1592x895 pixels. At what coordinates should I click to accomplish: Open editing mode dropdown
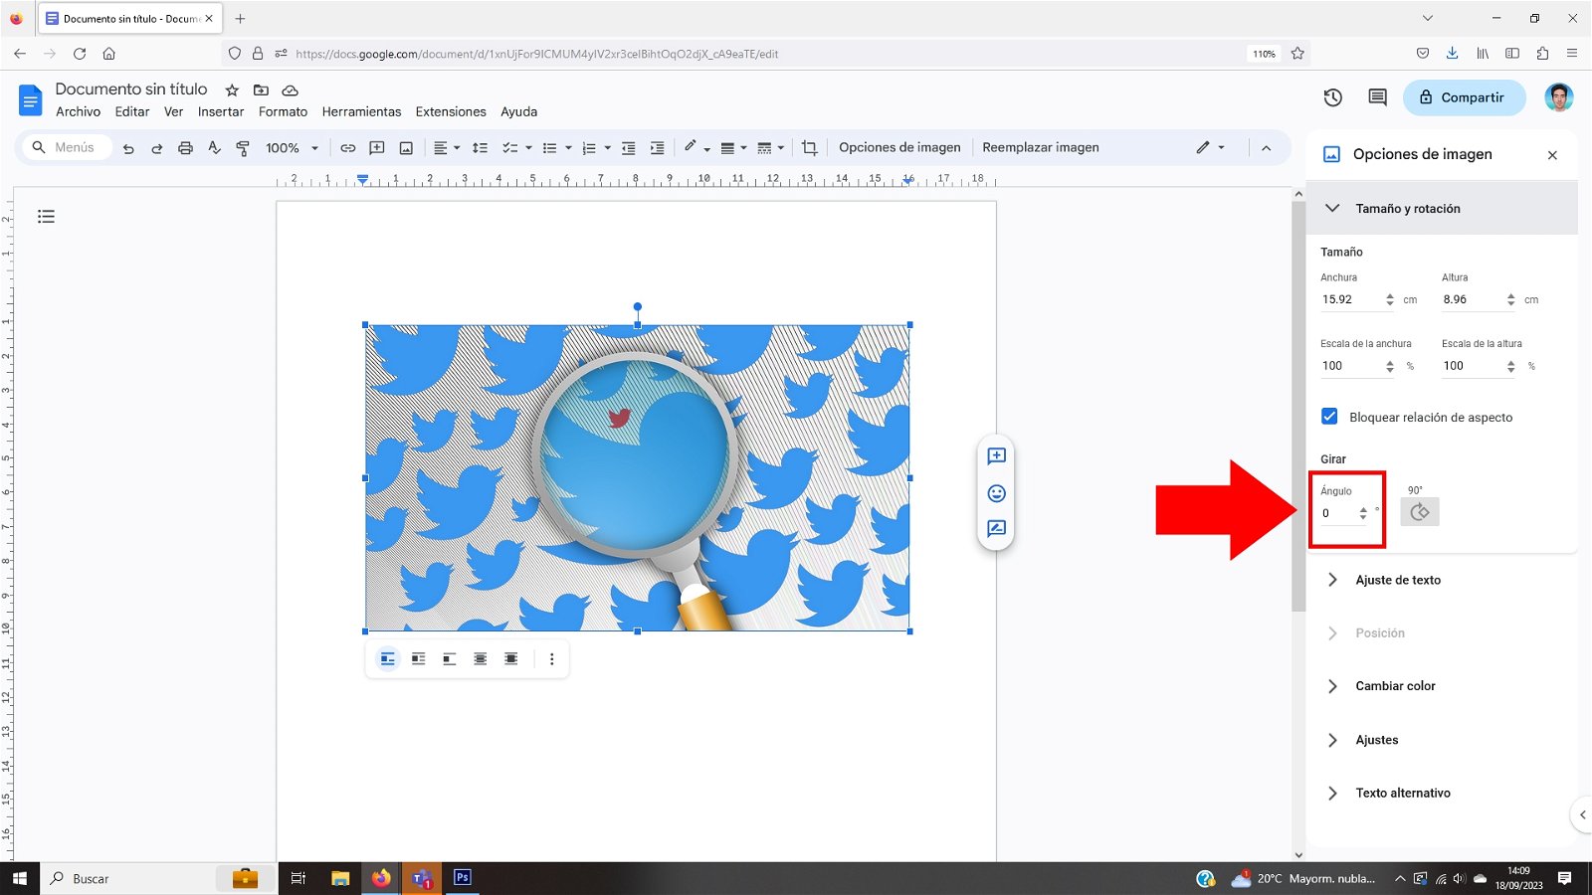tap(1210, 148)
